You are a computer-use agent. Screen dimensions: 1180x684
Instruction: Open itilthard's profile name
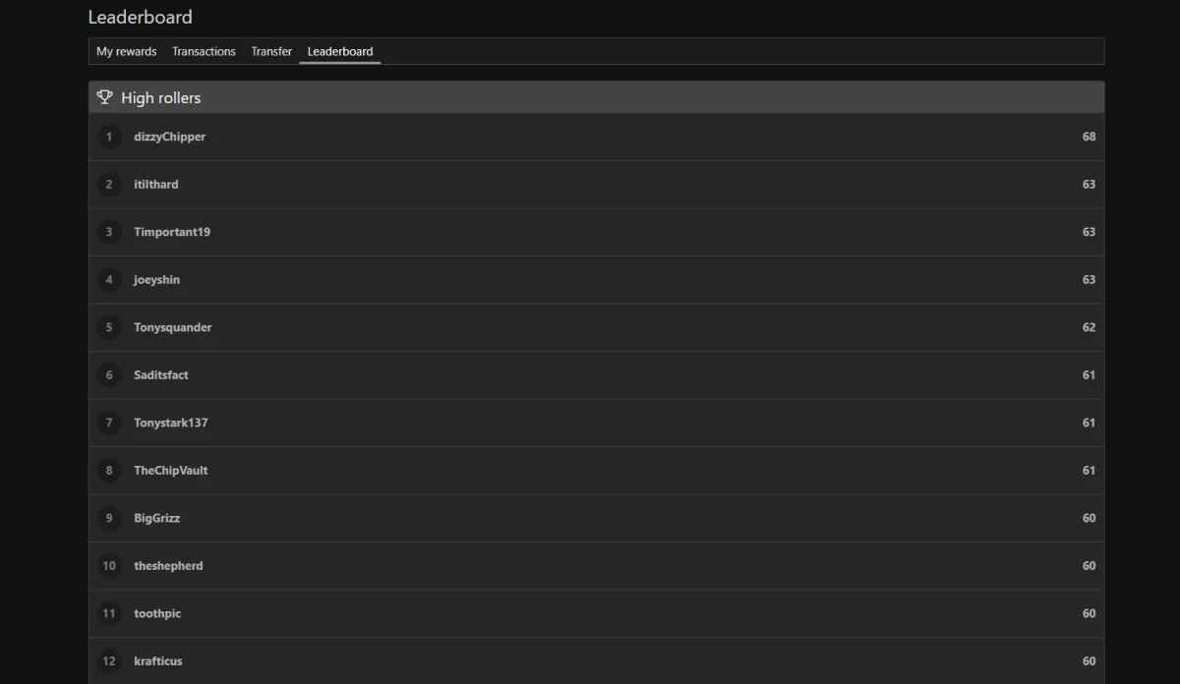click(x=156, y=185)
